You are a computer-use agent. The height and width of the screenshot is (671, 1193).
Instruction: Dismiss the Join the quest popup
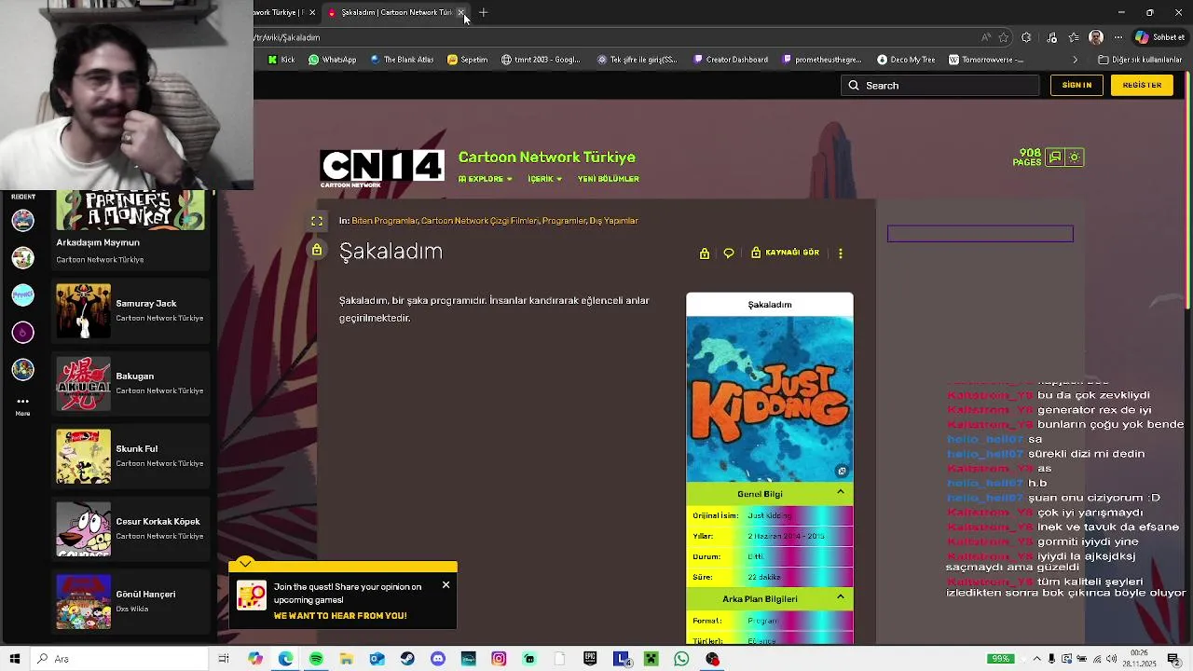446,585
